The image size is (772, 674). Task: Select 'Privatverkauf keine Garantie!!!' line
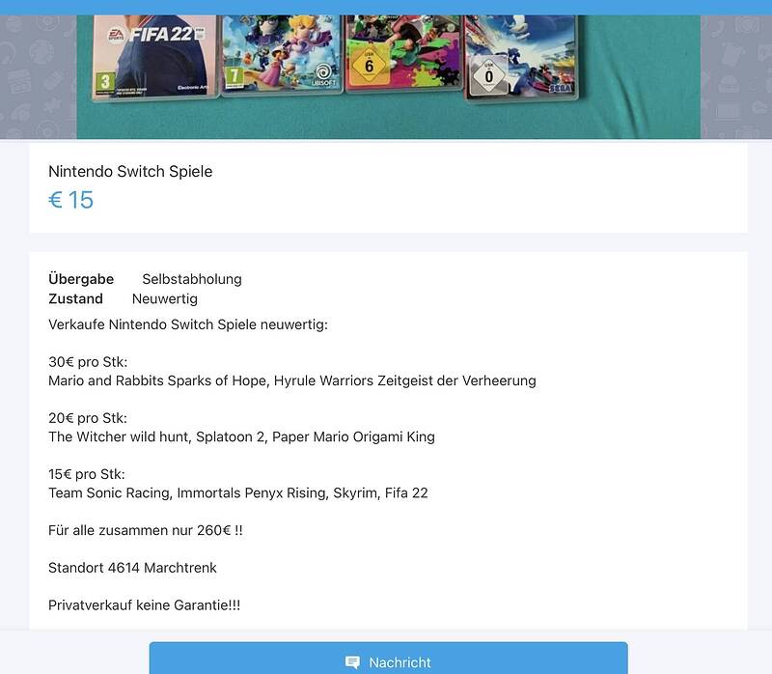tap(144, 605)
